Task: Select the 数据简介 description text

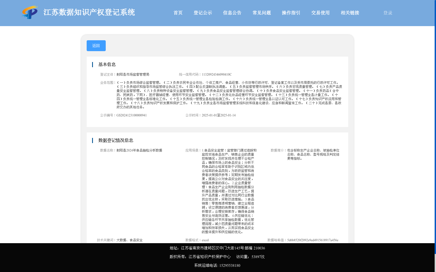Action: 313,154
